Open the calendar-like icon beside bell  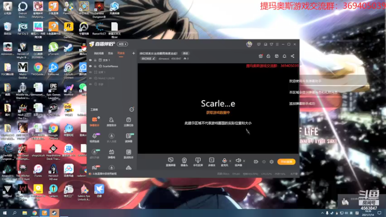pos(276,56)
